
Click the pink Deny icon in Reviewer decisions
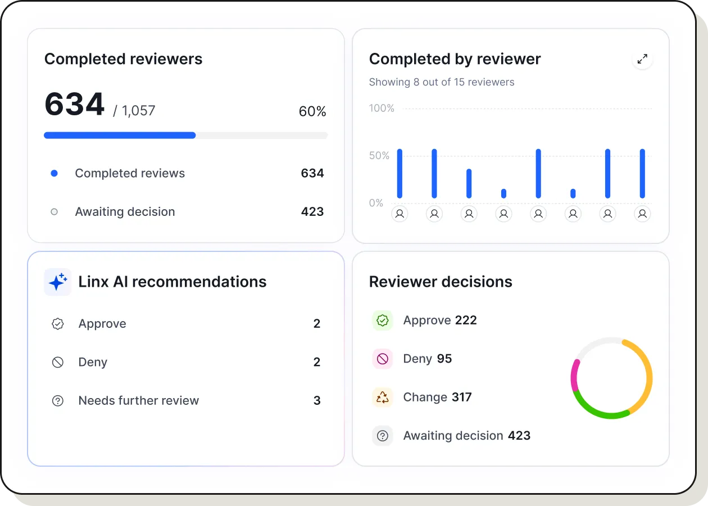(383, 359)
